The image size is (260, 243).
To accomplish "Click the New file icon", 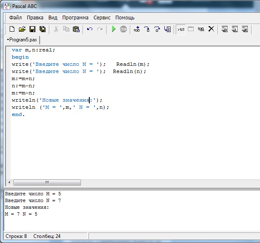I will click(x=12, y=29).
